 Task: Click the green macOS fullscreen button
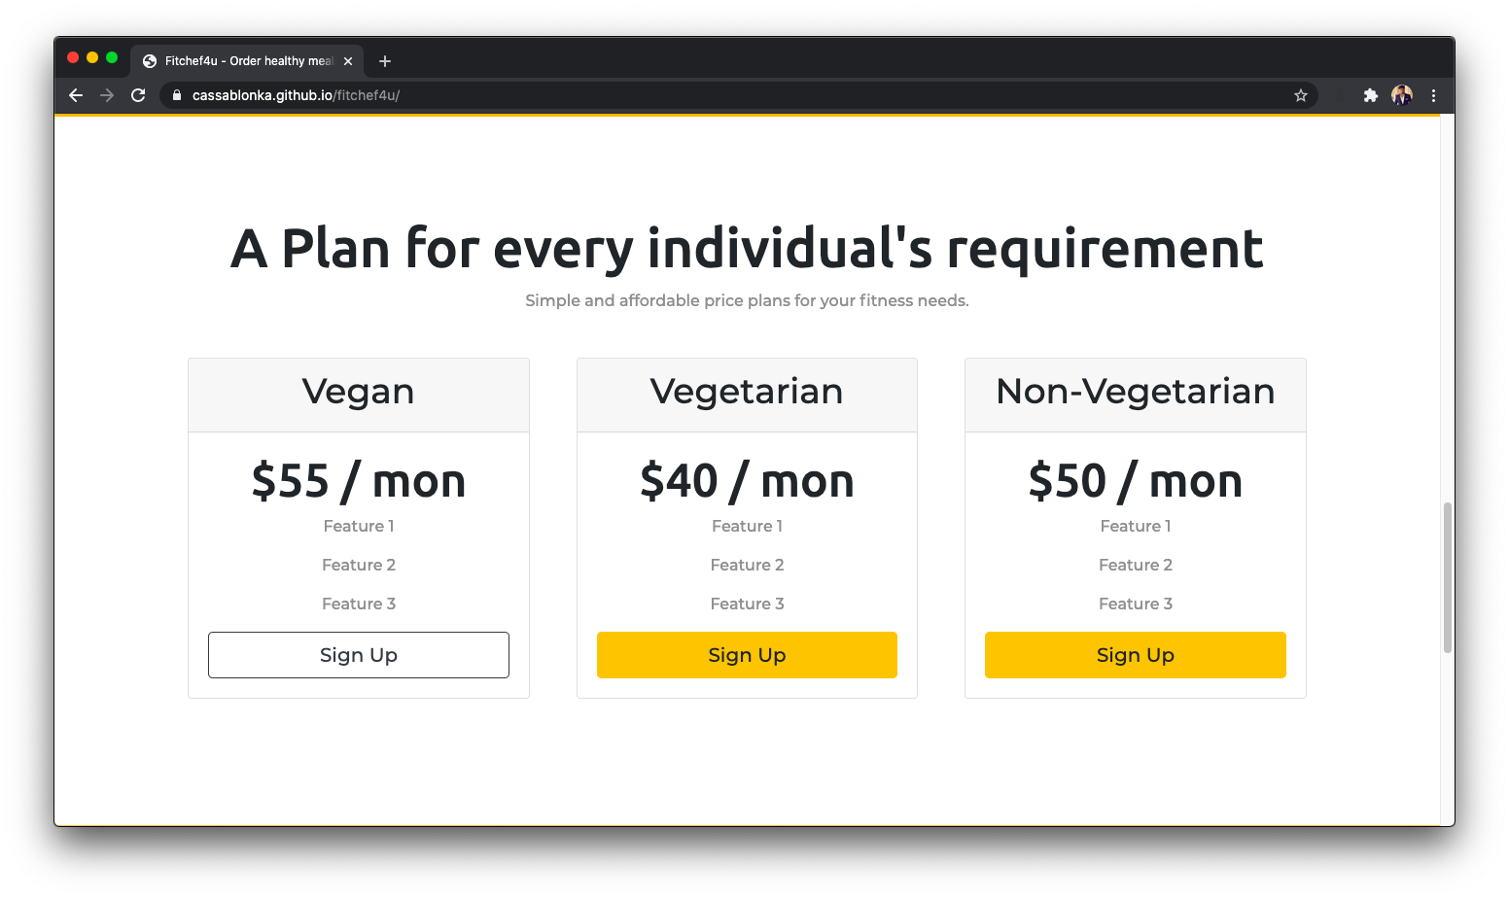(112, 58)
